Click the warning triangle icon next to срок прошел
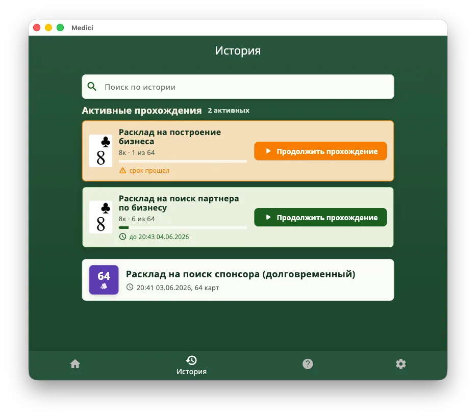The height and width of the screenshot is (418, 476). (122, 170)
